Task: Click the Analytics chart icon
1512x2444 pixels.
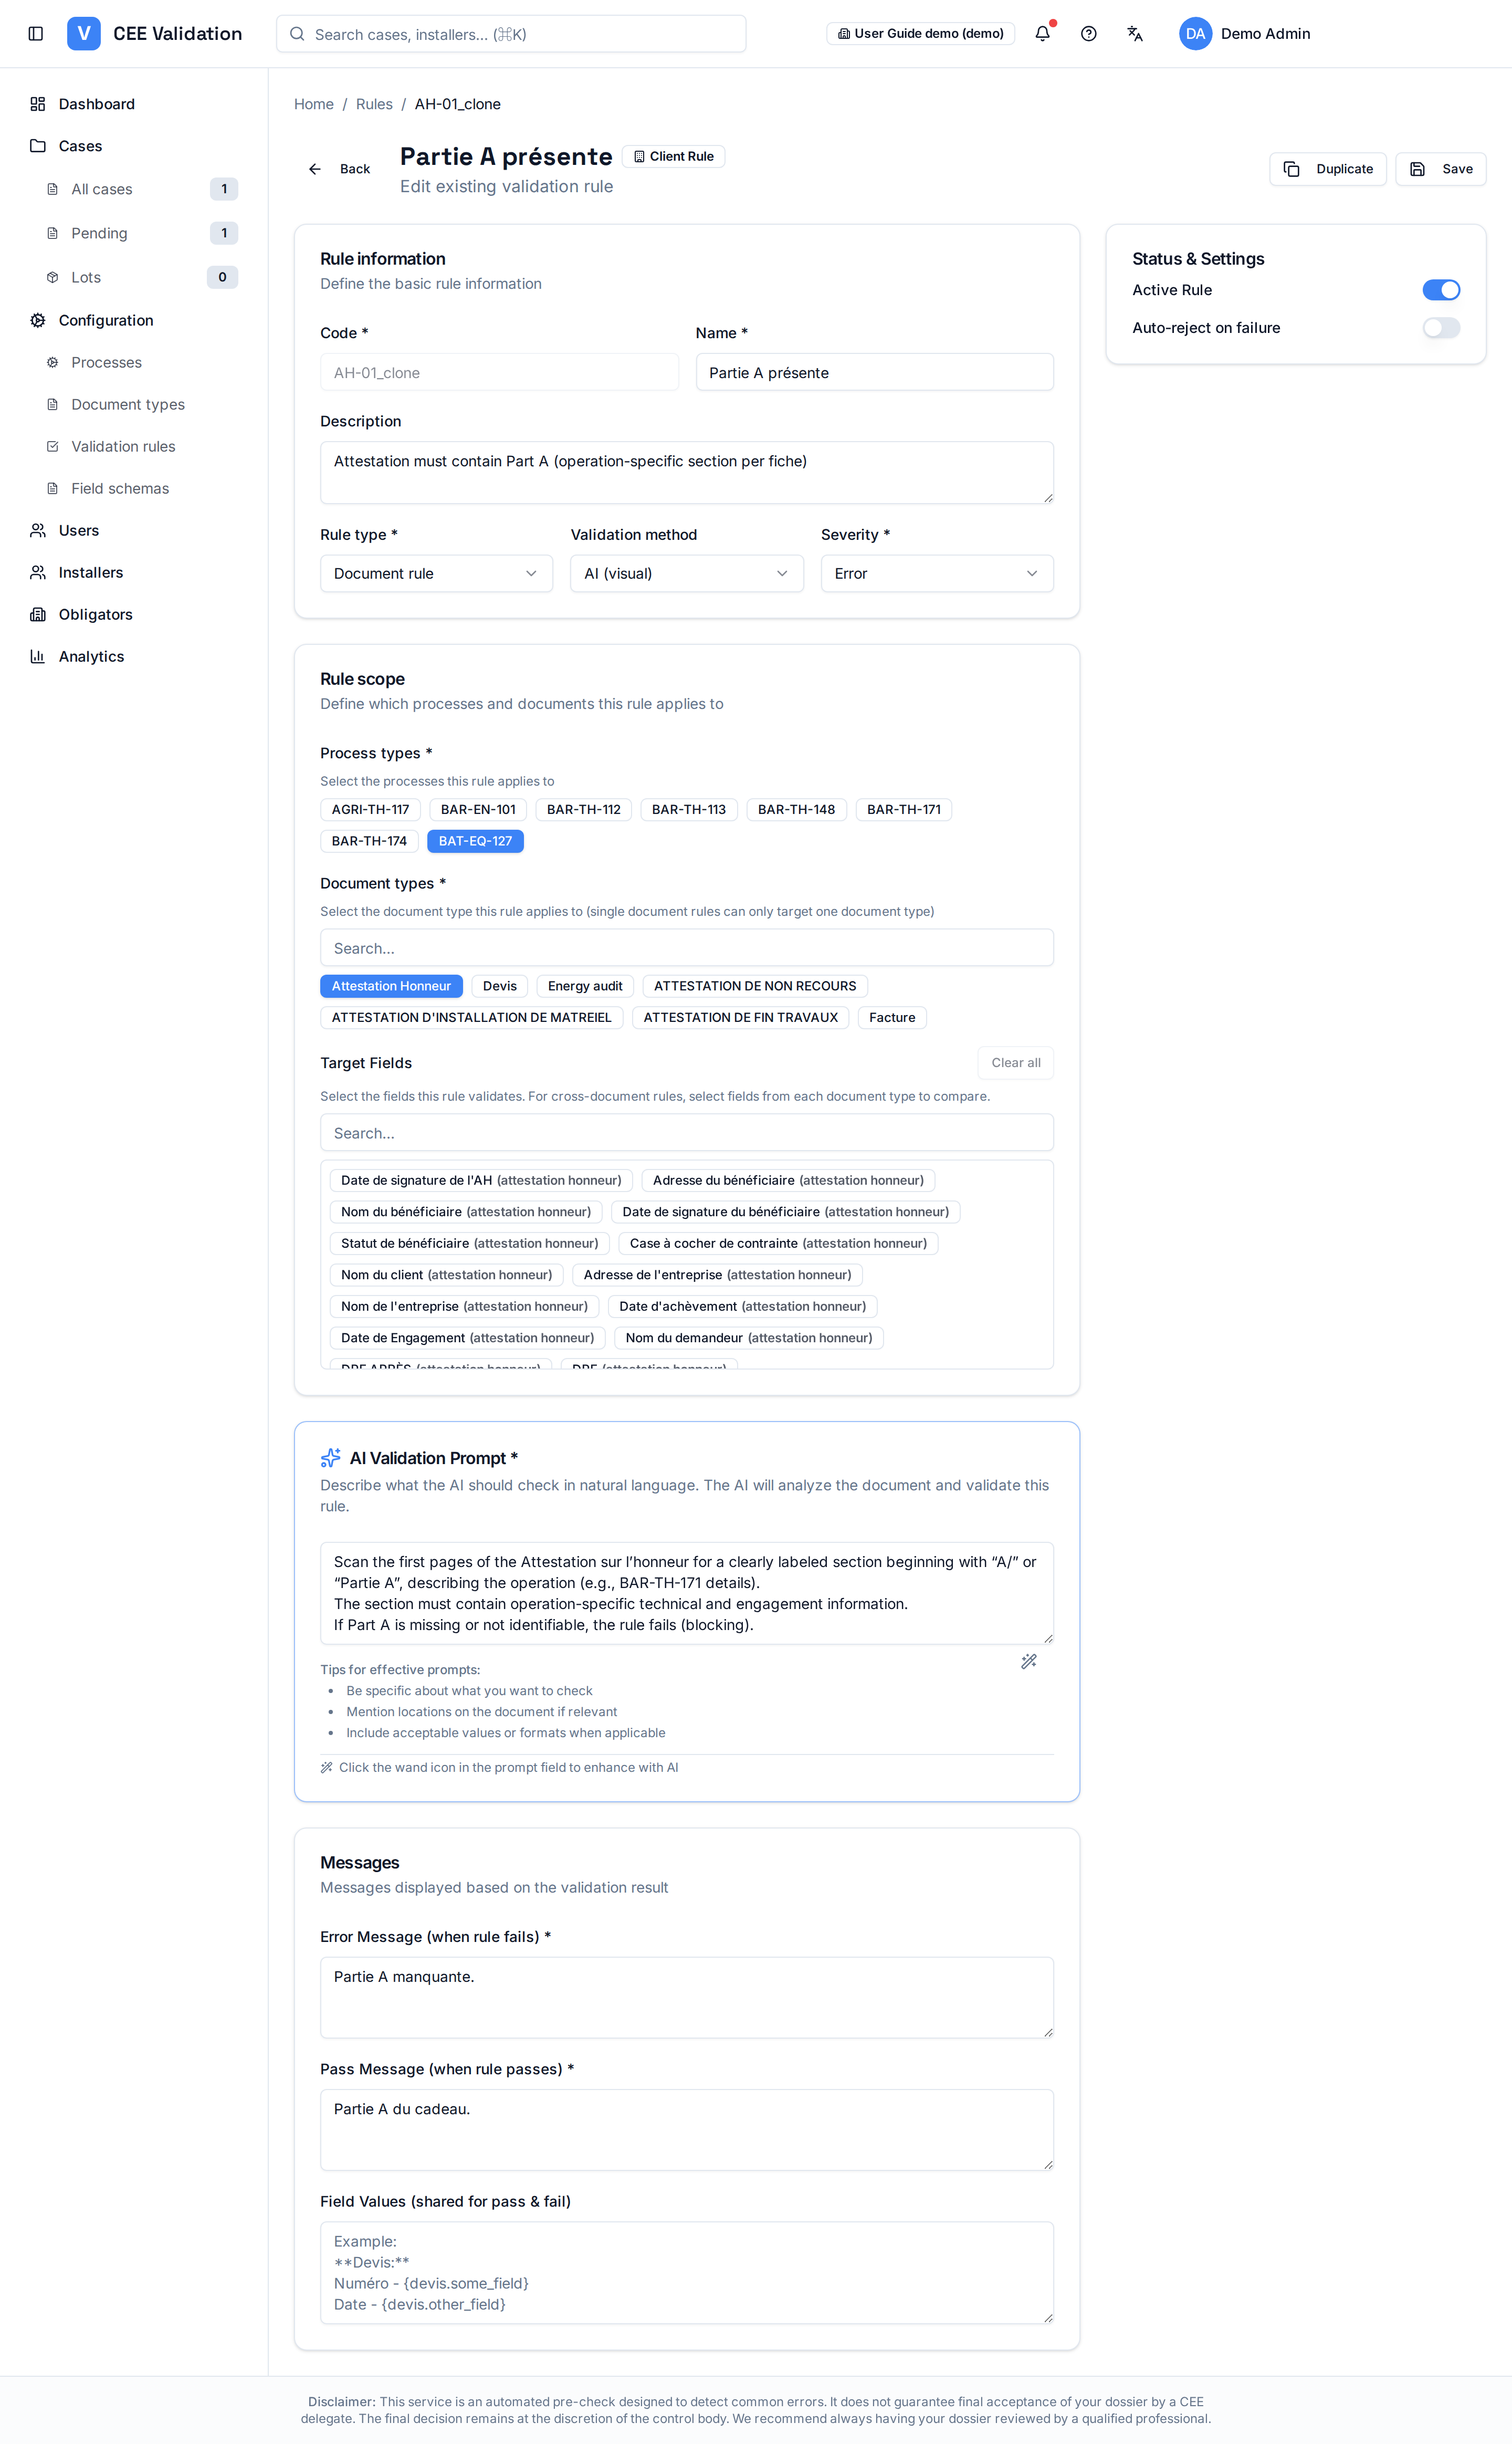Action: [38, 656]
